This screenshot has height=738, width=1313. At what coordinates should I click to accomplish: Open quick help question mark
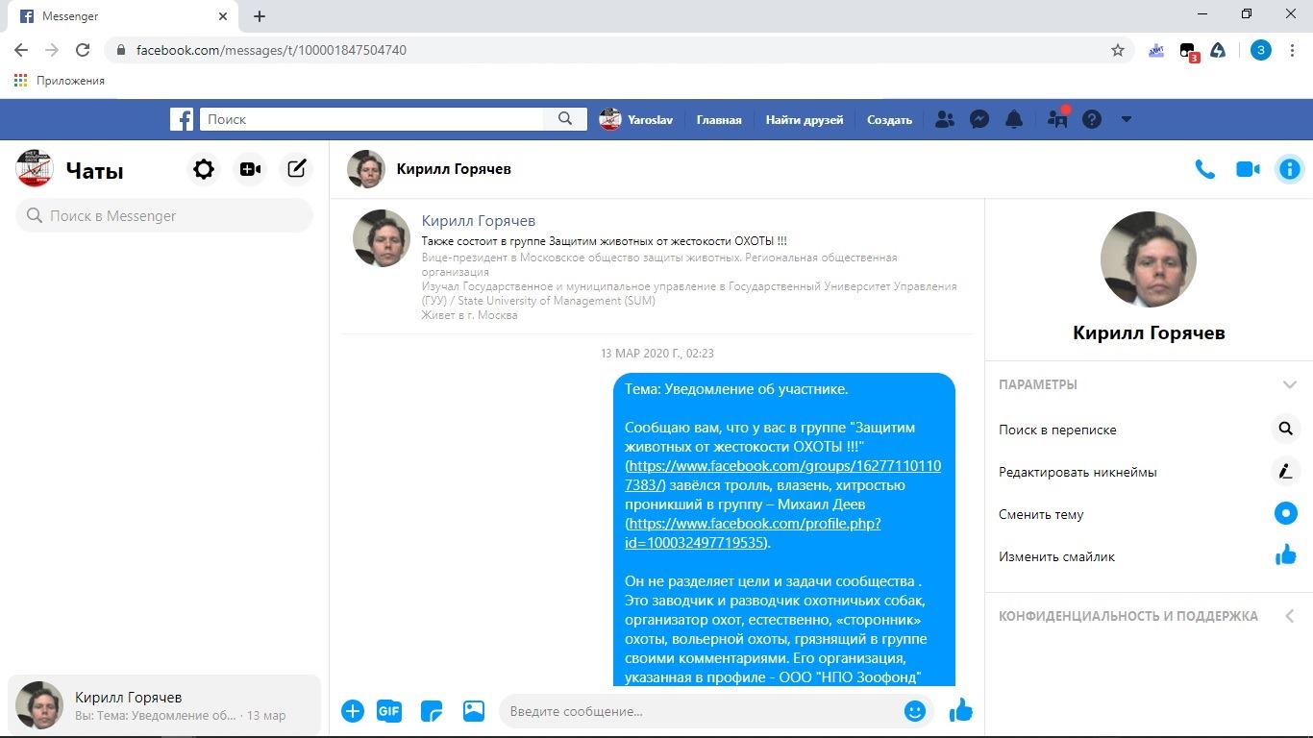tap(1092, 119)
